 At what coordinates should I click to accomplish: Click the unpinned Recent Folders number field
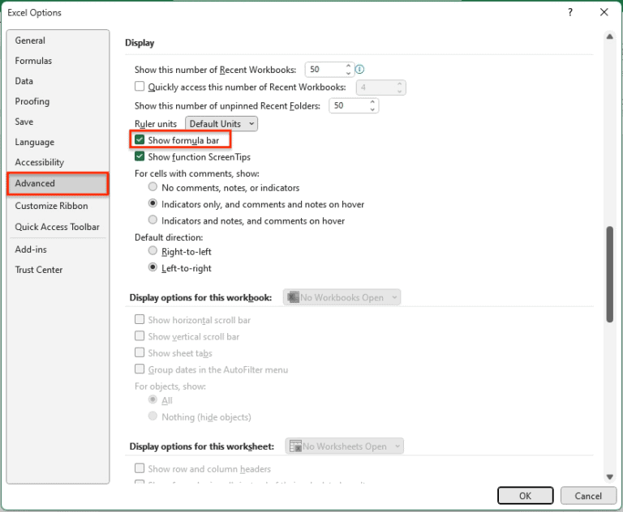tap(349, 105)
